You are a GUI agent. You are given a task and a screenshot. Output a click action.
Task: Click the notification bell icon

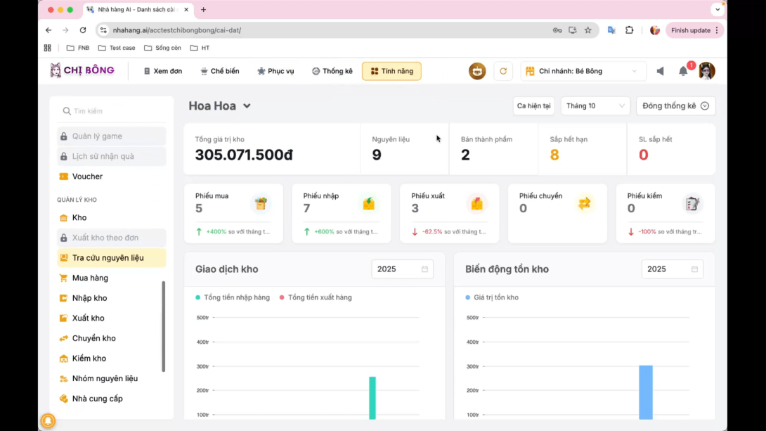[682, 71]
